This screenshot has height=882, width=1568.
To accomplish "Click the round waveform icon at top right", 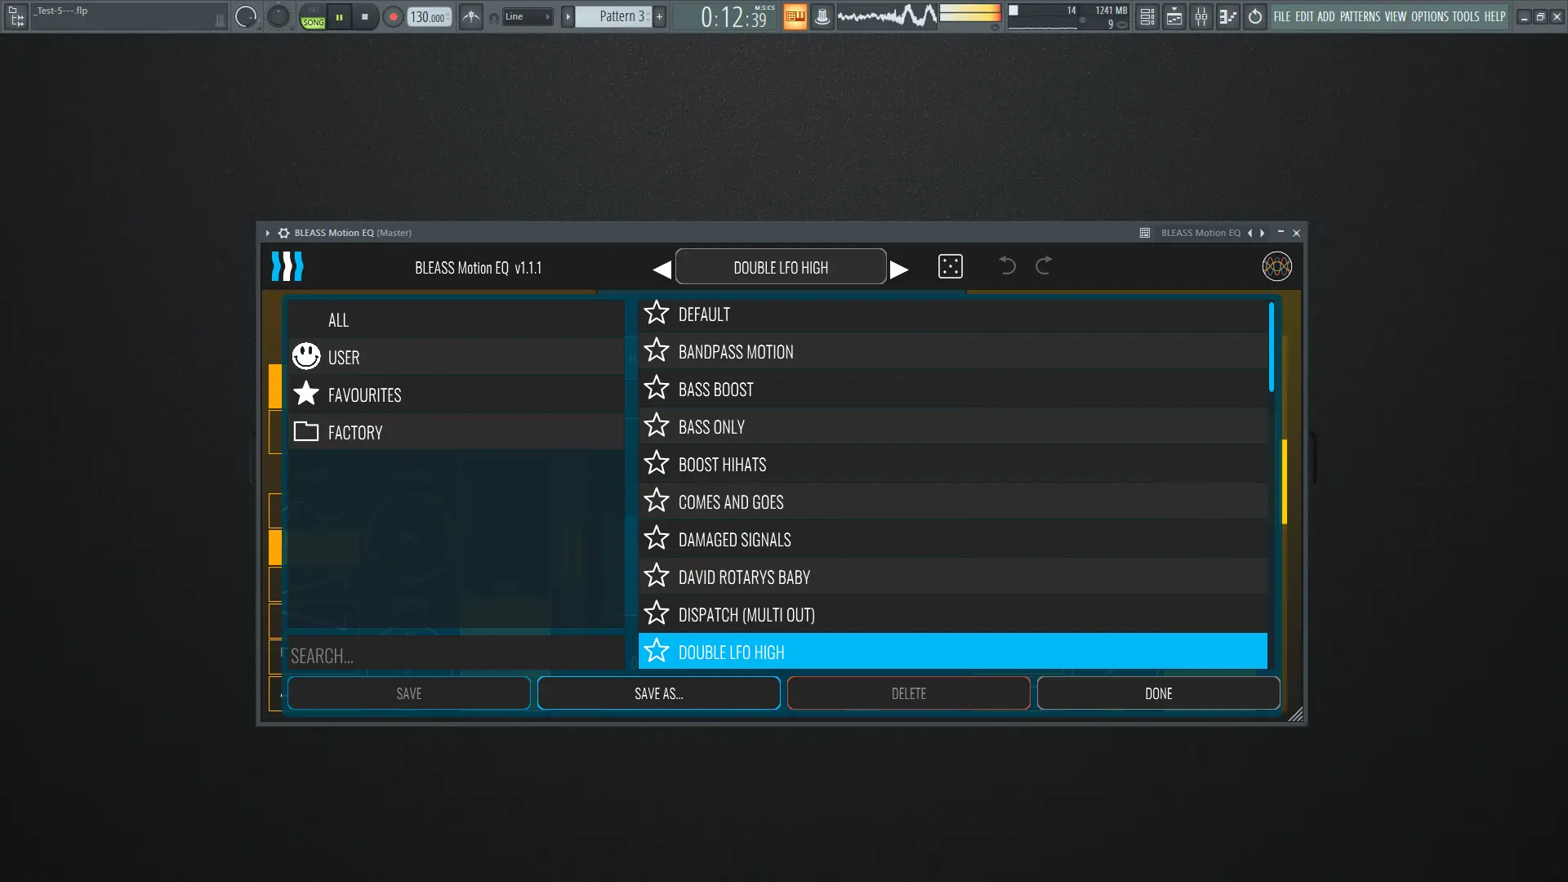I will tap(1276, 266).
